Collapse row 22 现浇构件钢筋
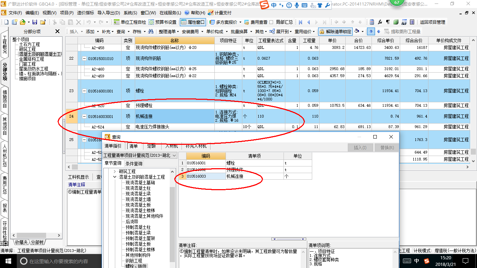The width and height of the screenshot is (477, 268). (x=84, y=59)
